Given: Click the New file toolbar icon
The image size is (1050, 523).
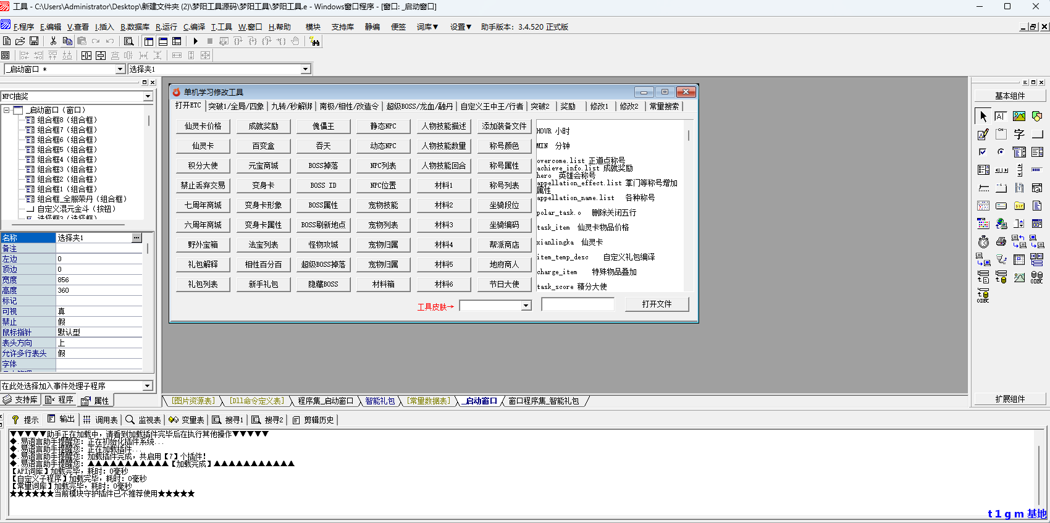Looking at the screenshot, I should click(x=7, y=41).
